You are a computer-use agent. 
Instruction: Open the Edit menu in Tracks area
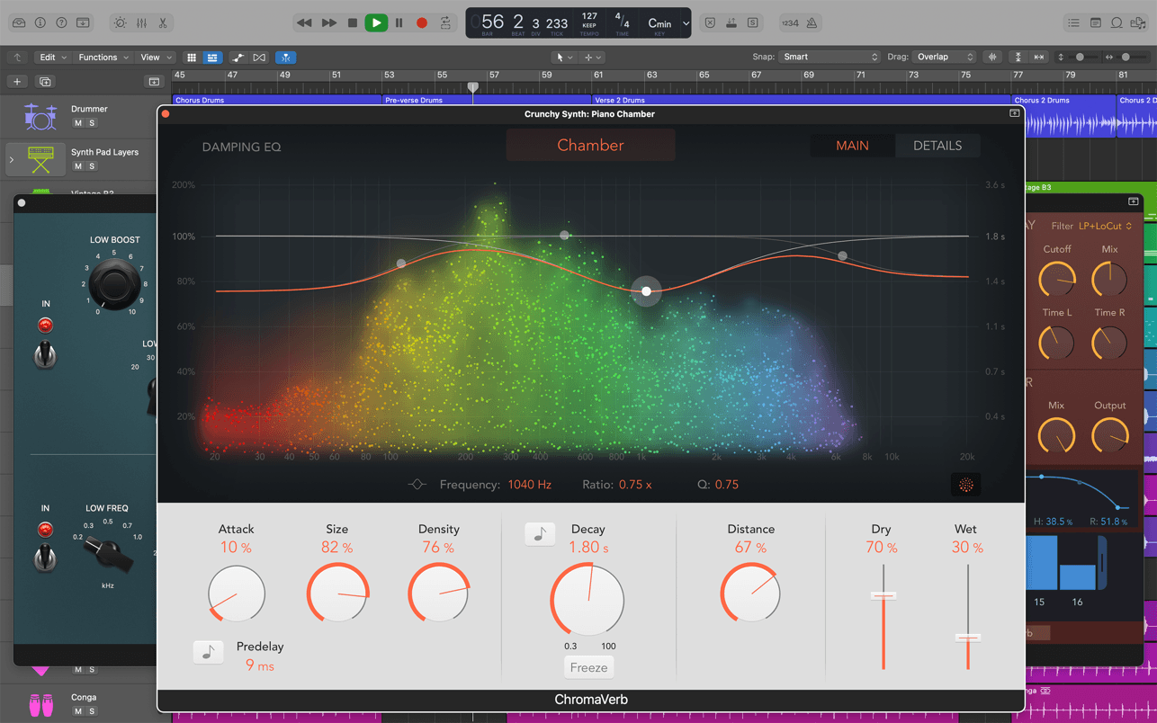[53, 57]
